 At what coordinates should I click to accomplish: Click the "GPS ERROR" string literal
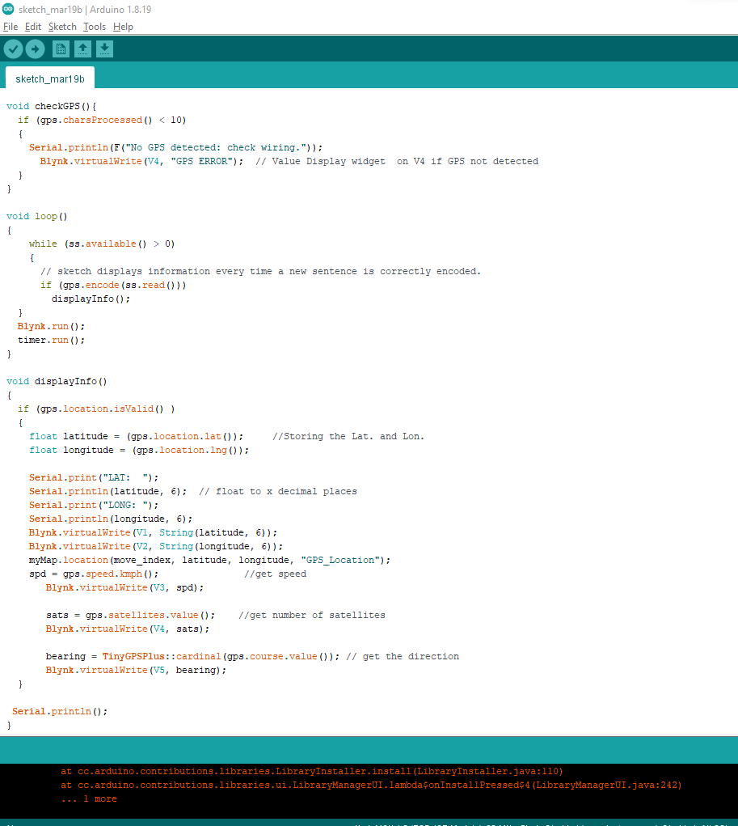pos(201,161)
